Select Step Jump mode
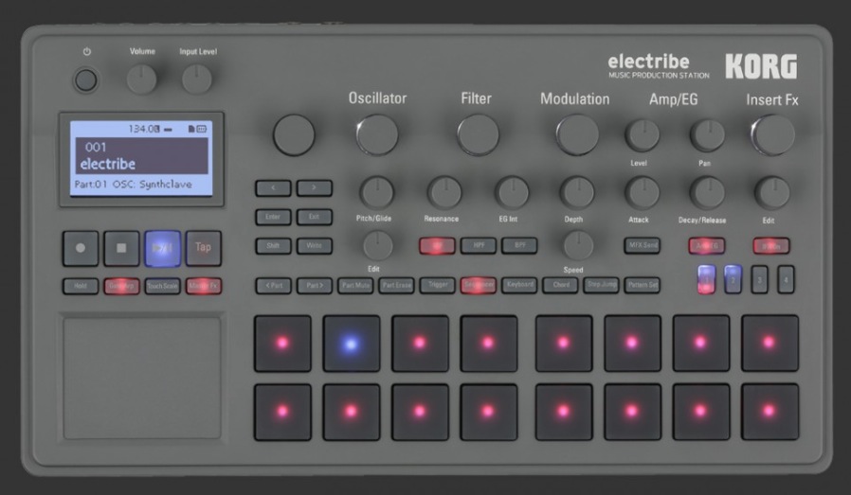This screenshot has height=495, width=851. (602, 285)
